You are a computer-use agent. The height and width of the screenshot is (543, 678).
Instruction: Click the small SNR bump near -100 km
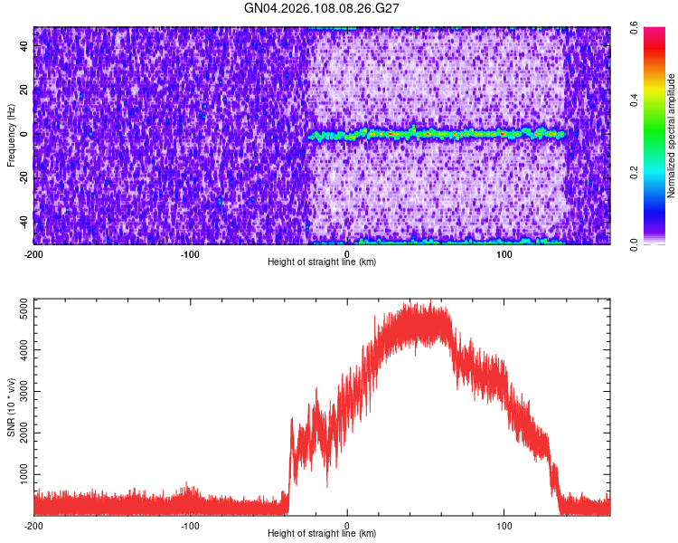click(x=187, y=491)
